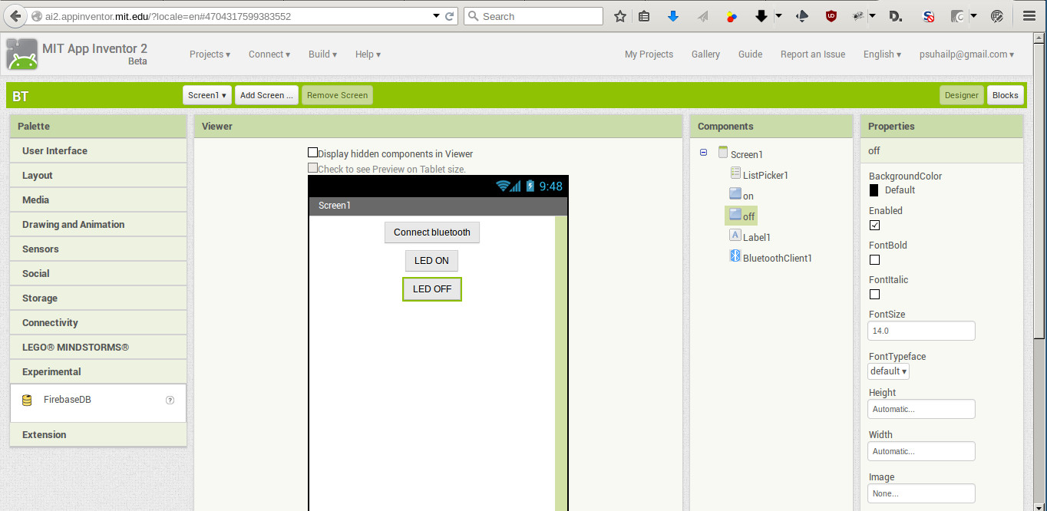Open the Gallery link
1047x511 pixels.
point(705,54)
